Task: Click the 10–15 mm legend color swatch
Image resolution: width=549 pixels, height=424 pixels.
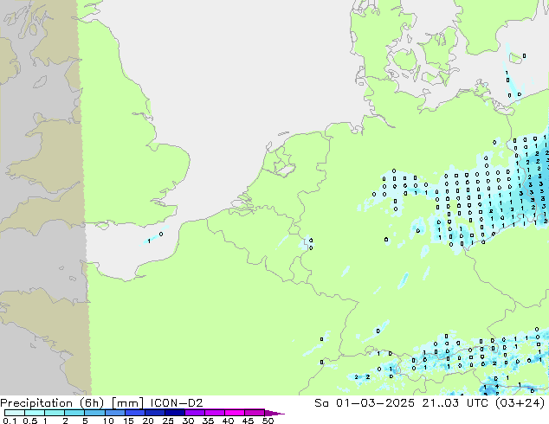Action: click(114, 413)
